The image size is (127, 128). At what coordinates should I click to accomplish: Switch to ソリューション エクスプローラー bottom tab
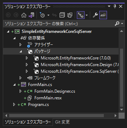28,122
